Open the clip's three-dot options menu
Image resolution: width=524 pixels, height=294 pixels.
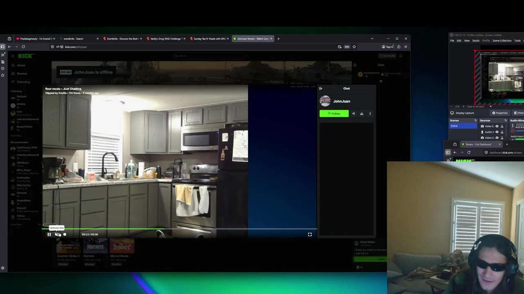[370, 114]
